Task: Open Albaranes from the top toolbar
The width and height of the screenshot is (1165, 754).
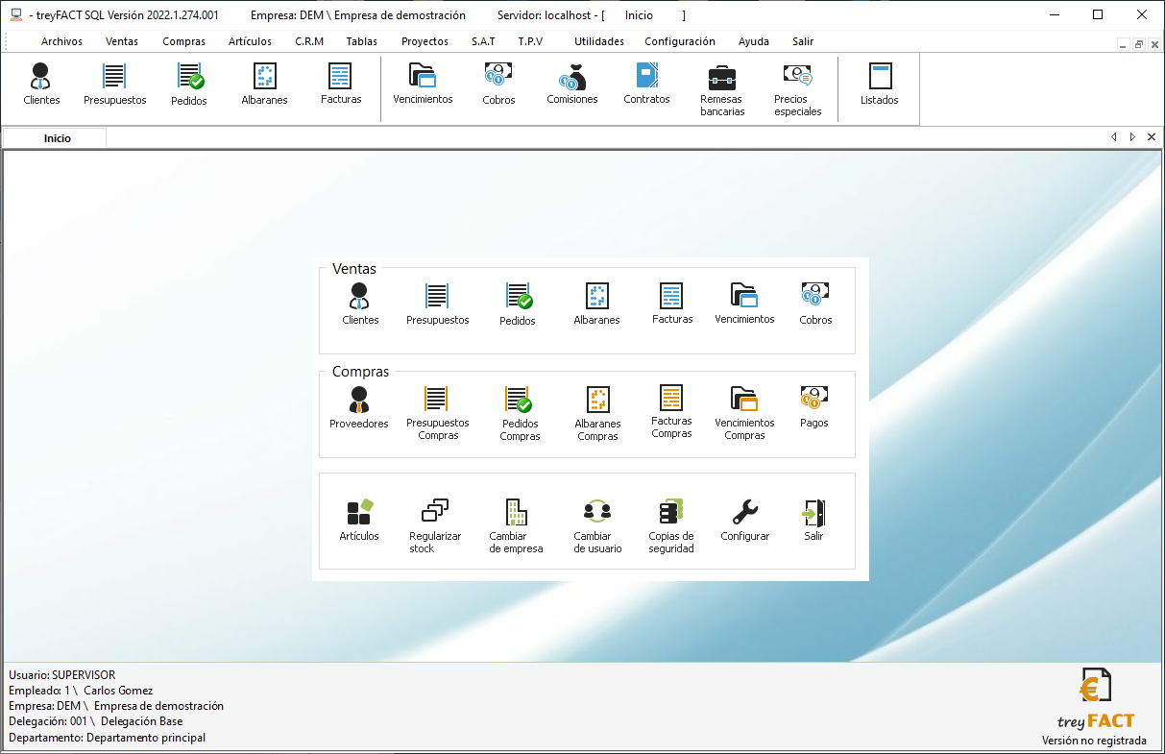Action: click(264, 85)
